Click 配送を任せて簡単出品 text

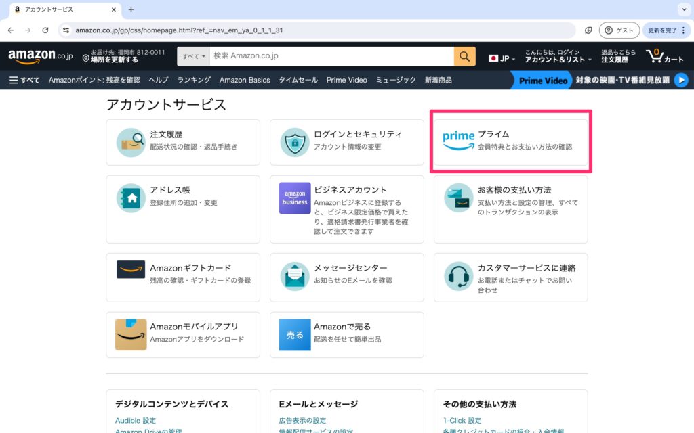[348, 339]
